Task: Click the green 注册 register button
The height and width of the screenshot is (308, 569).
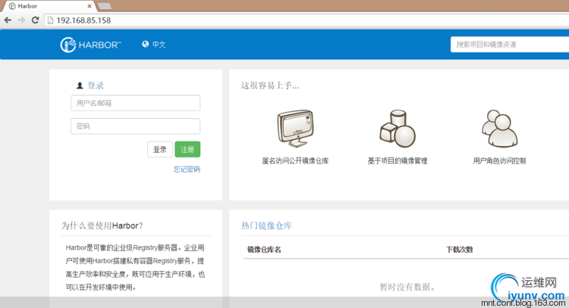Action: click(x=187, y=150)
